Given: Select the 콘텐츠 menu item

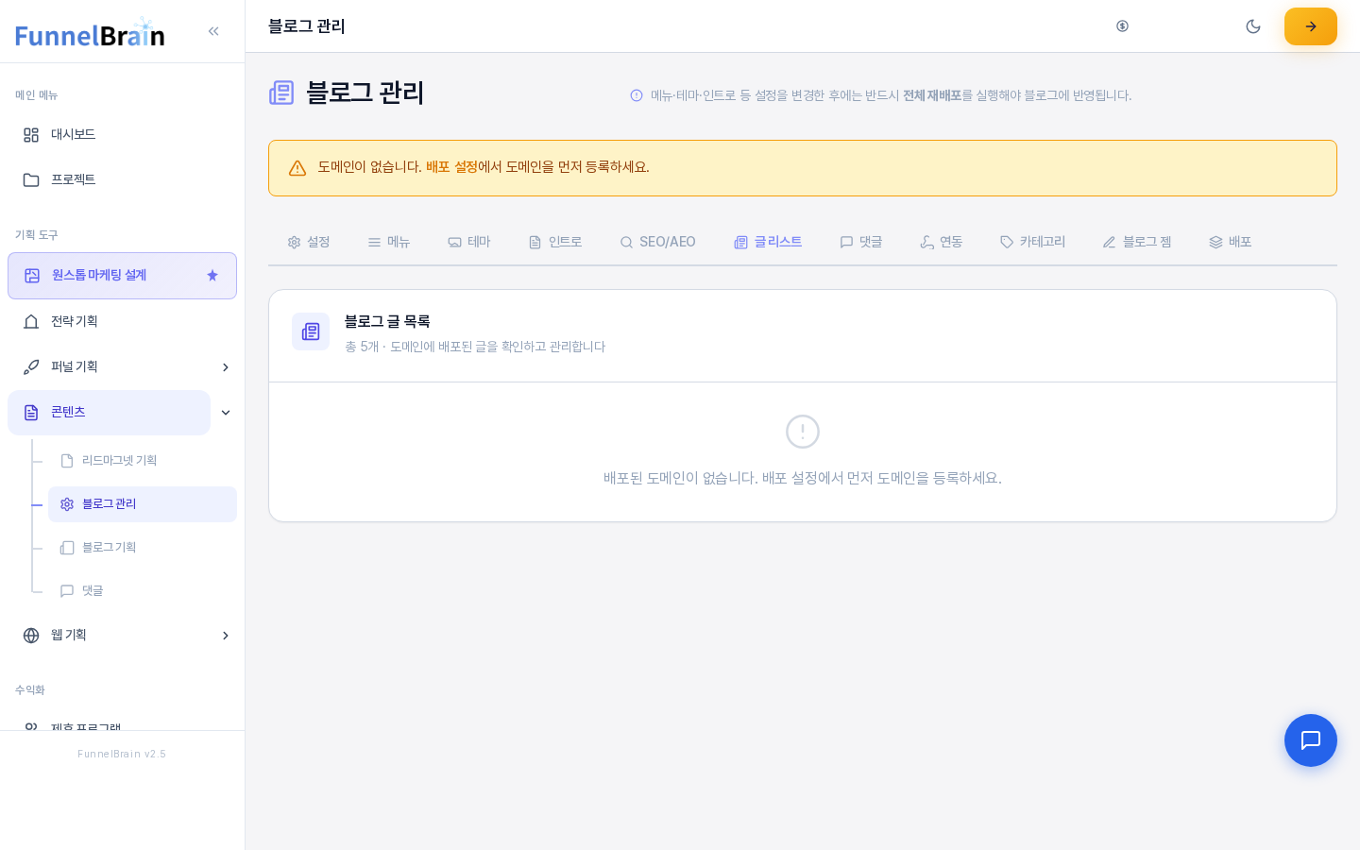Looking at the screenshot, I should [109, 413].
